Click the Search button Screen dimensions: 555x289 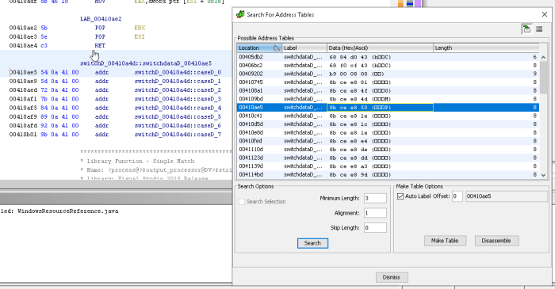click(312, 243)
